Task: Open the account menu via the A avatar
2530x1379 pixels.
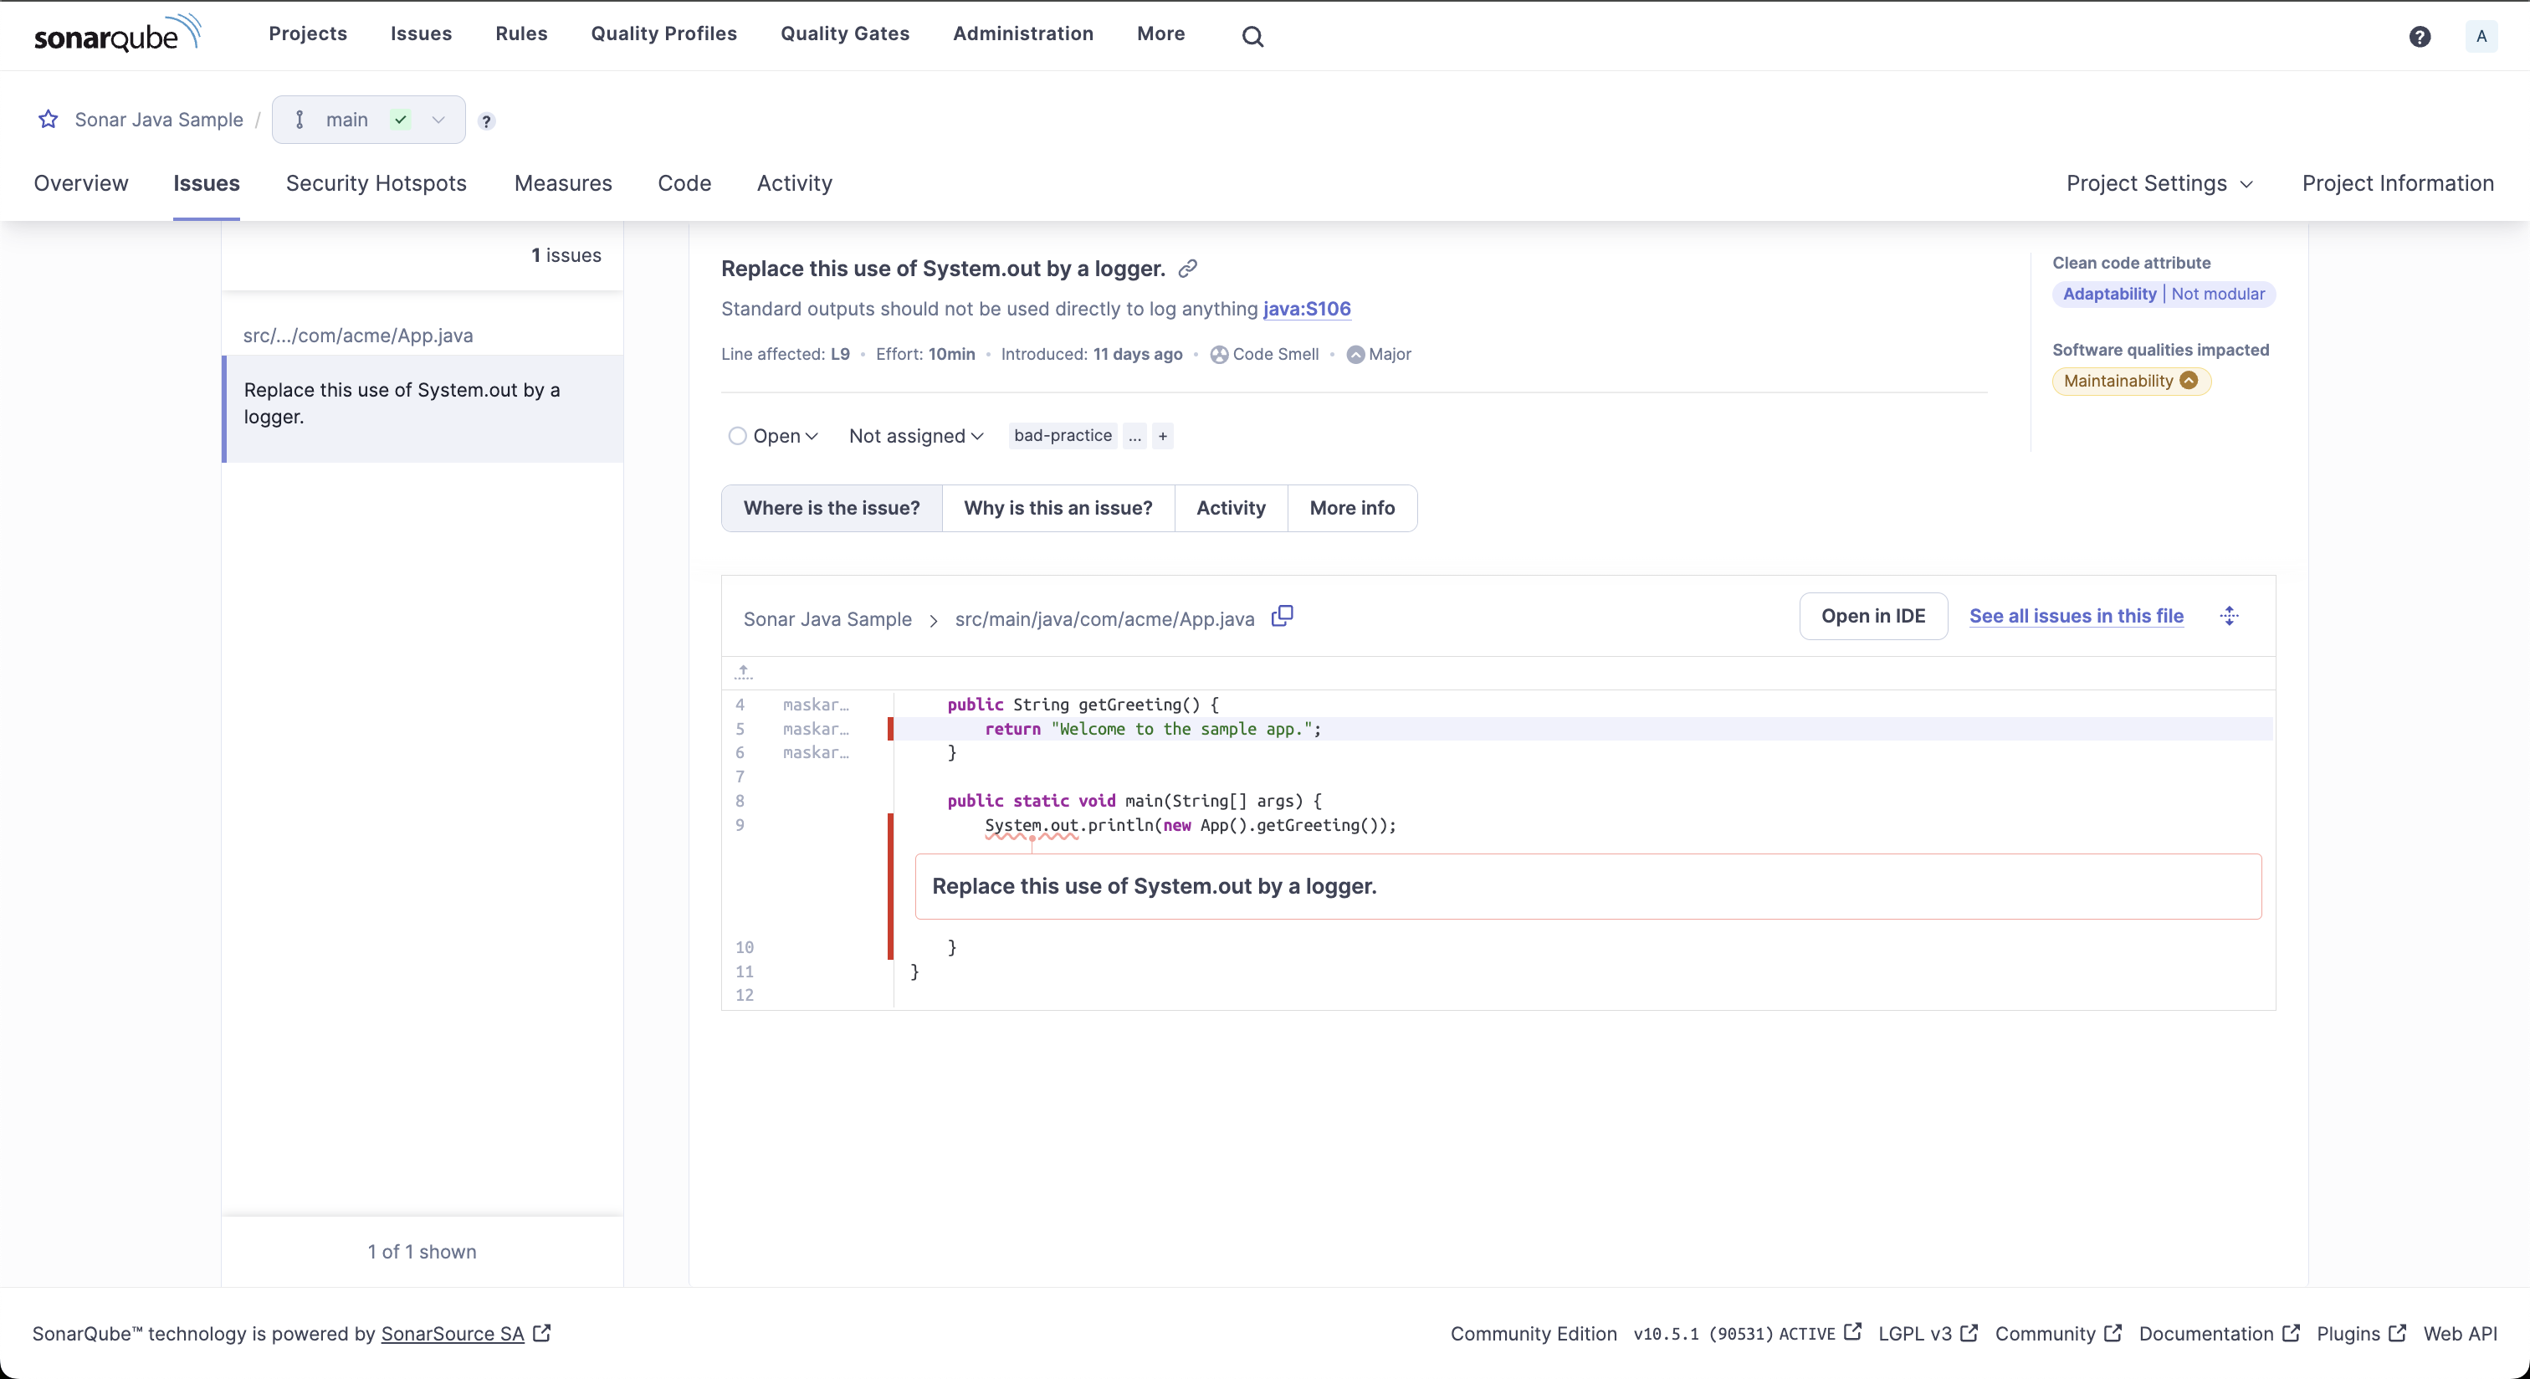Action: coord(2481,36)
